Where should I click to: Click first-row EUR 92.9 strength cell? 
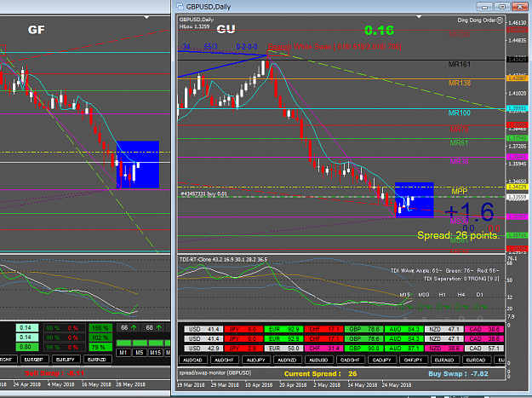click(283, 330)
